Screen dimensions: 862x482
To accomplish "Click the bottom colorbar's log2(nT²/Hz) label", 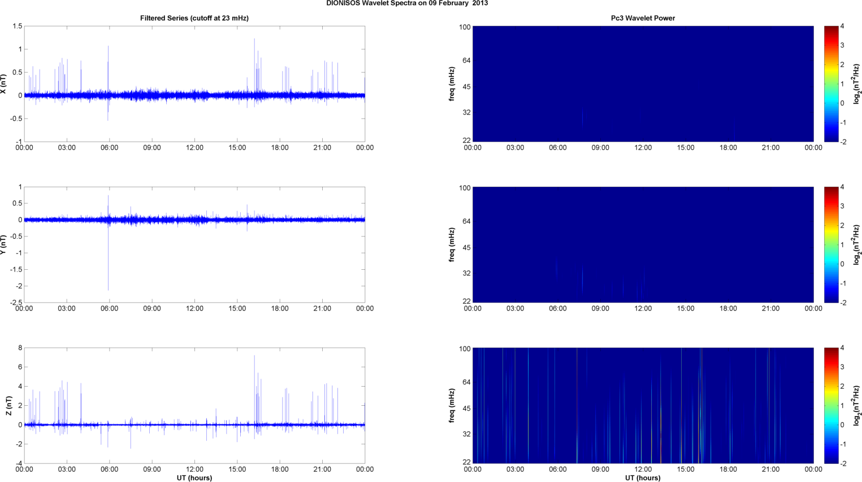I will pos(857,406).
